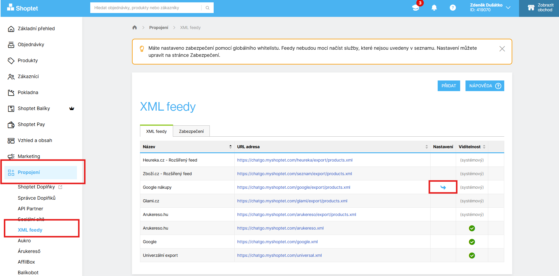Sort table by URL adresa column
Viewport: 559px width, 276px height.
(x=332, y=147)
